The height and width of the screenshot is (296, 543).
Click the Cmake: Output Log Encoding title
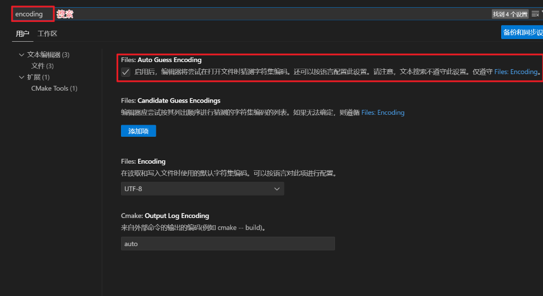(x=165, y=216)
